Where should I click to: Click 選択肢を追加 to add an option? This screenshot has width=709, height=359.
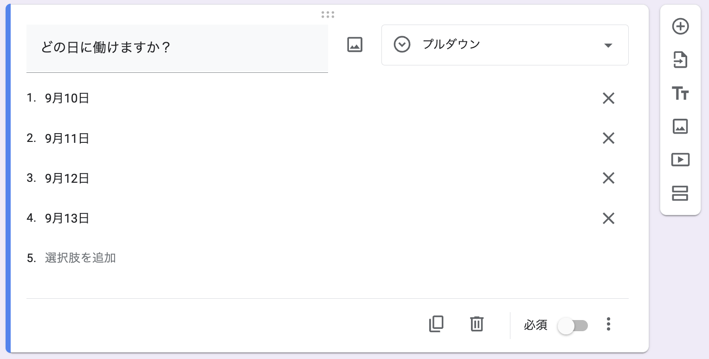point(80,258)
